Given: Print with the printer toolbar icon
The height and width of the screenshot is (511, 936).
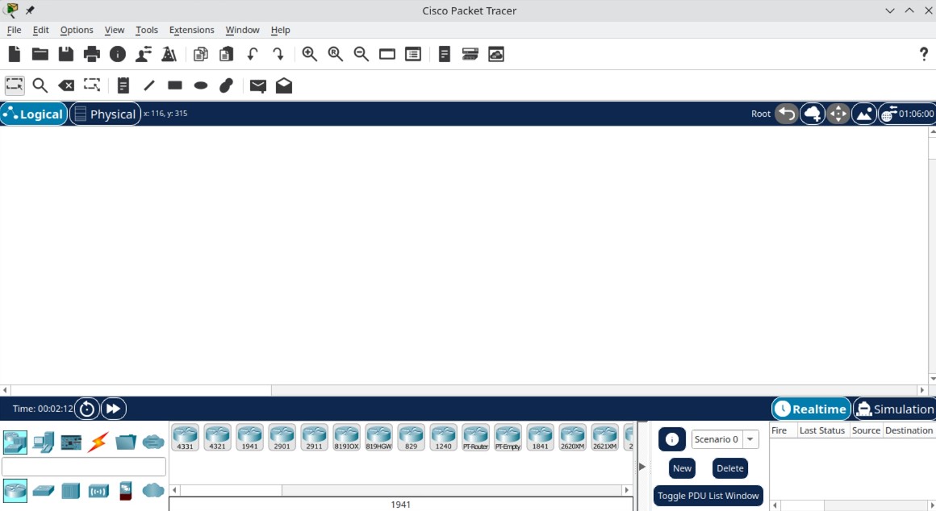Looking at the screenshot, I should tap(92, 54).
